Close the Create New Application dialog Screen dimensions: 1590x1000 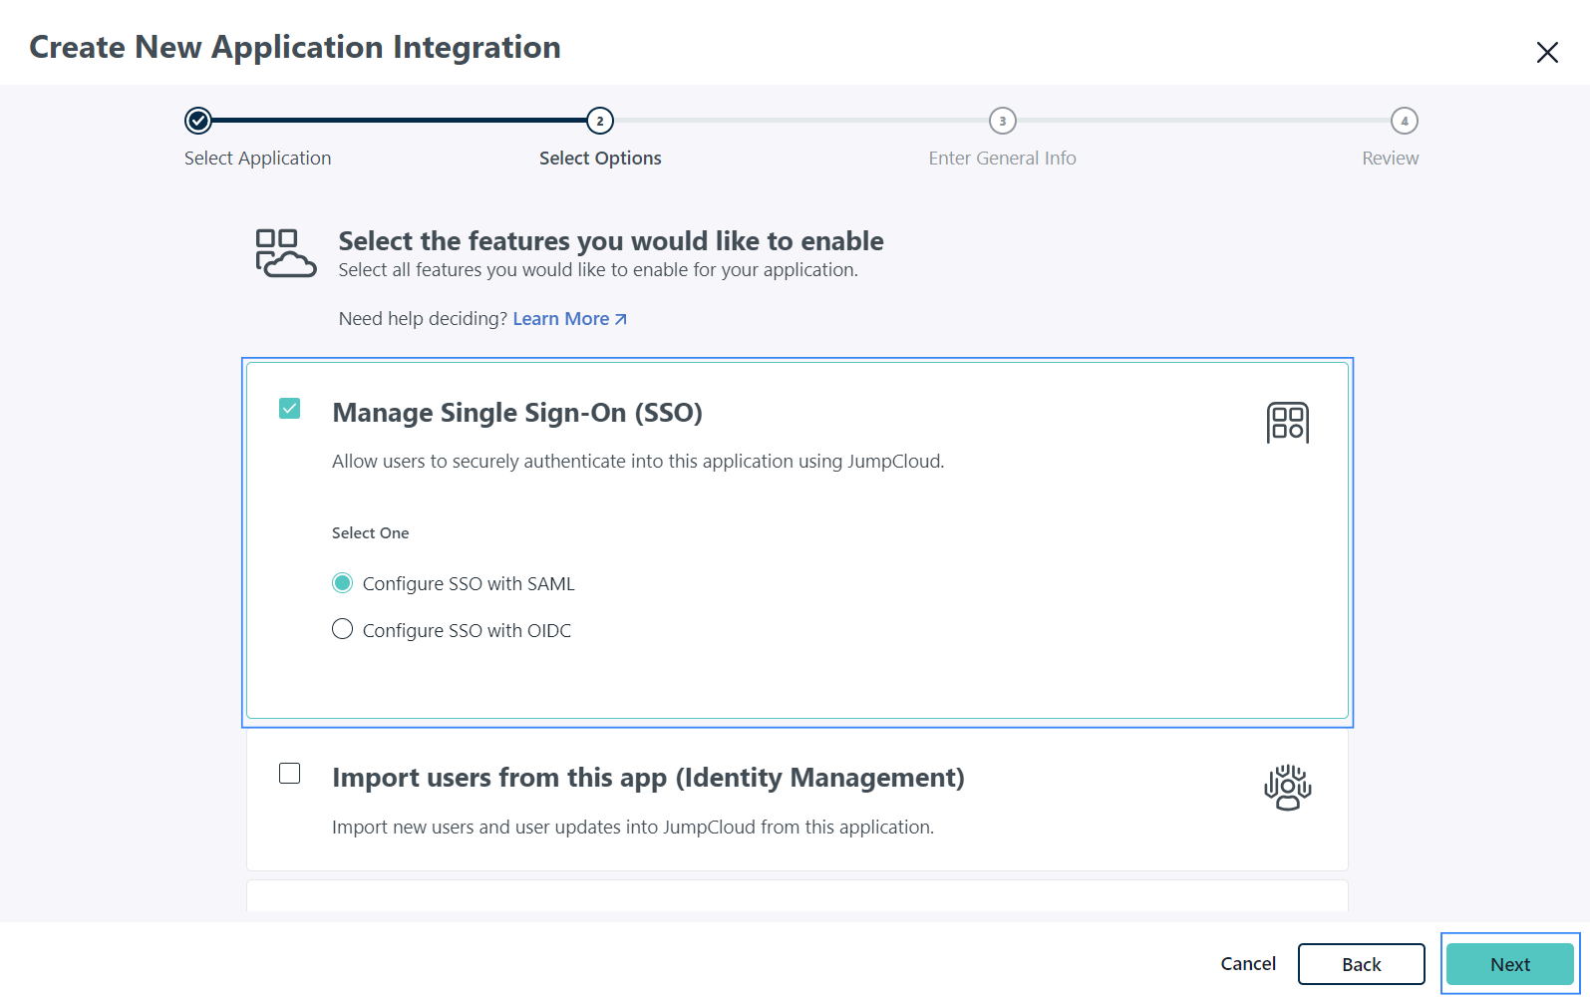pyautogui.click(x=1546, y=52)
